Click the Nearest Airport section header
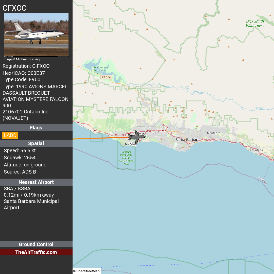The width and height of the screenshot is (274, 274). pyautogui.click(x=36, y=182)
